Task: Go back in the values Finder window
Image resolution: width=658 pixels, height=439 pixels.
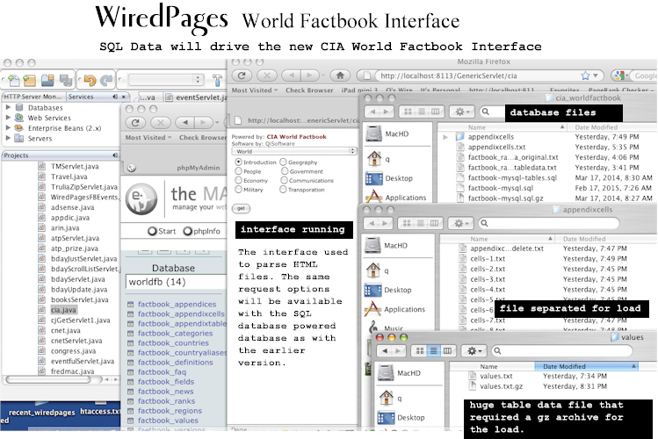Action: click(x=384, y=350)
